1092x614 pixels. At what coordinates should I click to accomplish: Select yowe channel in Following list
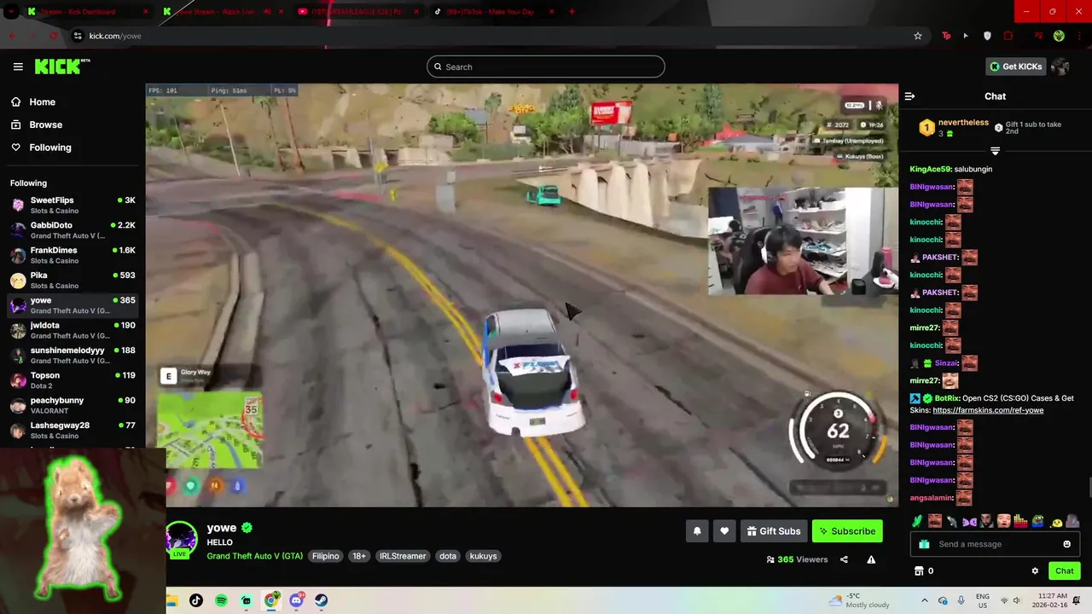point(73,305)
